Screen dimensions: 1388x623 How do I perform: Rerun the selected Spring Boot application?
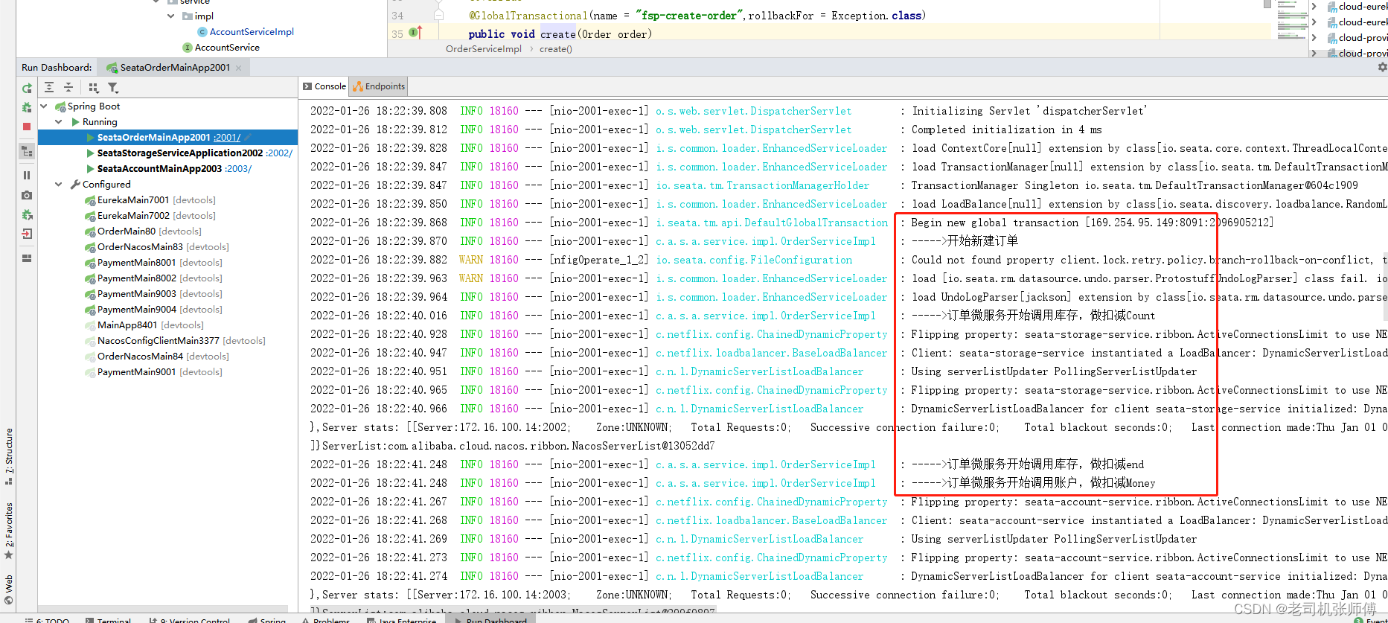[27, 88]
